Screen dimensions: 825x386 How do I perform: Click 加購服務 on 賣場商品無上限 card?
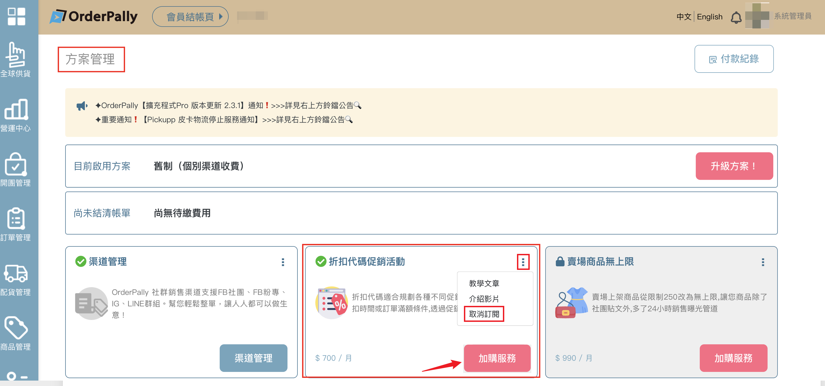pyautogui.click(x=734, y=358)
